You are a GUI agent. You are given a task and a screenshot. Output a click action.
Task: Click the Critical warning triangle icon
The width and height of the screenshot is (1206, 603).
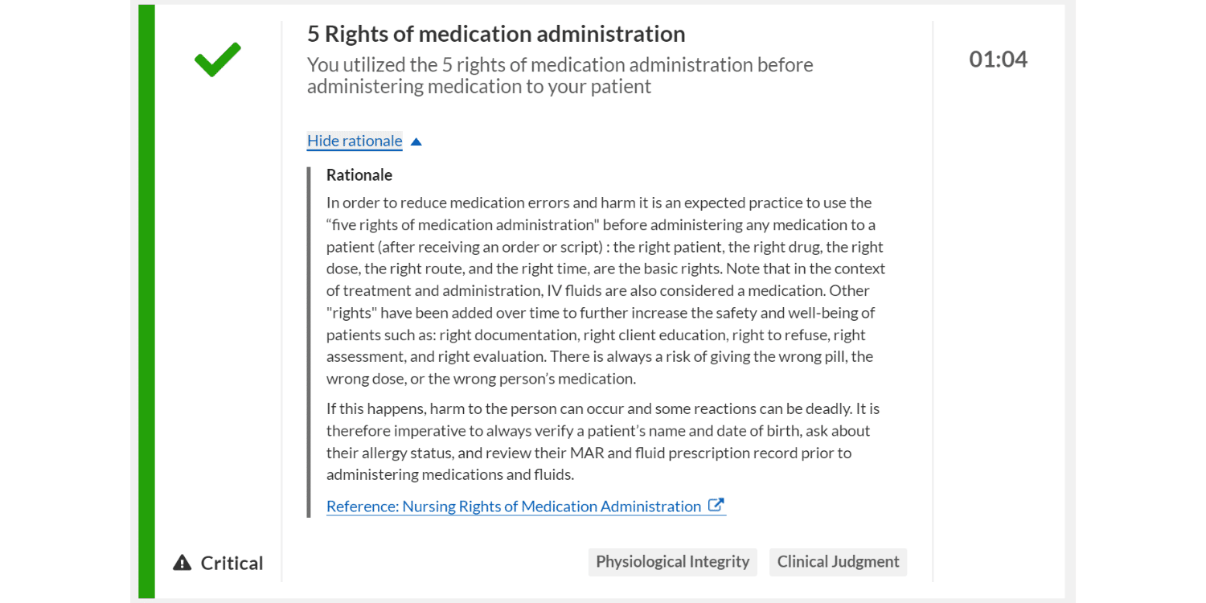[183, 563]
